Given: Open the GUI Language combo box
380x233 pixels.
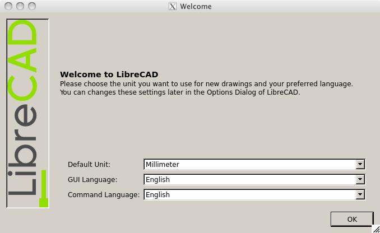Looking at the screenshot, I should pyautogui.click(x=254, y=179).
